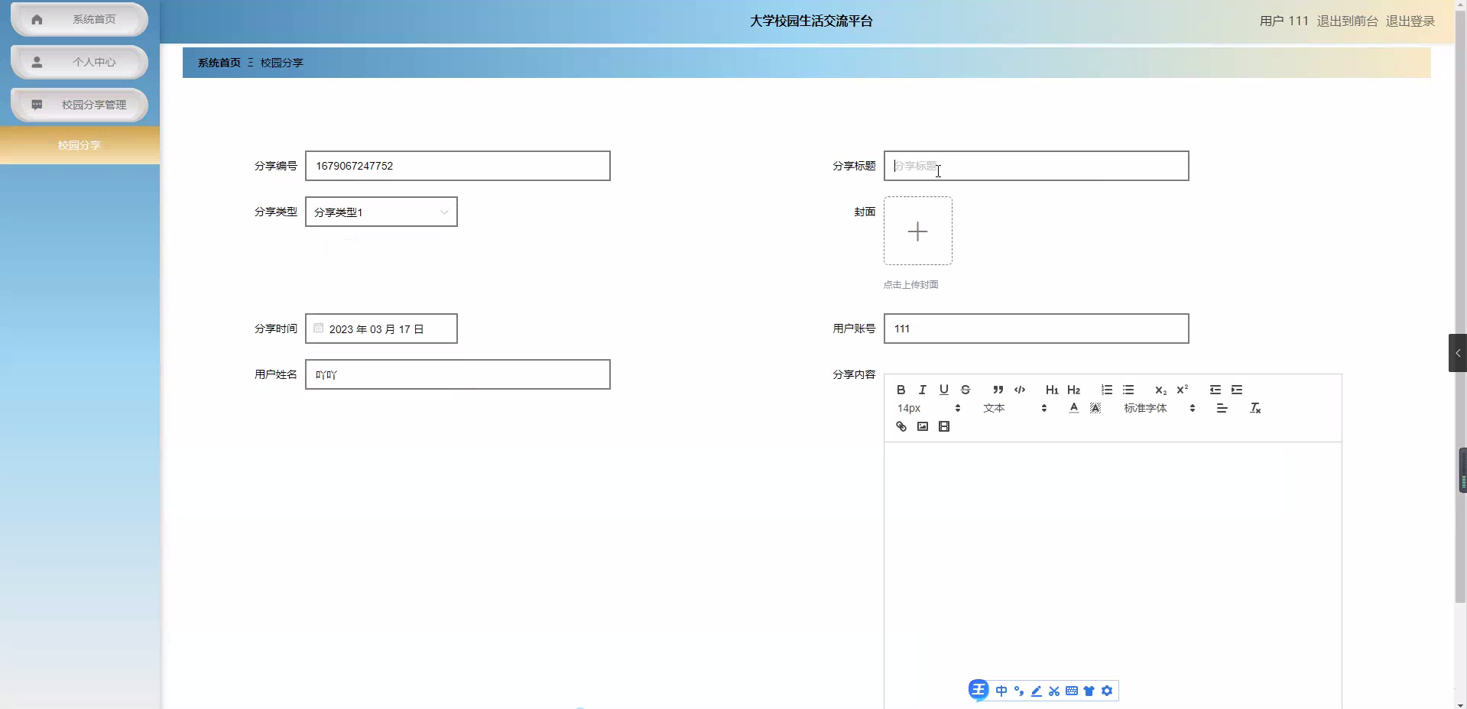Screen dimensions: 1467x709
Task: Insert a code block in the editor
Action: 1020,390
